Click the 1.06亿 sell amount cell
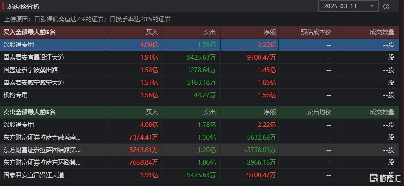This screenshot has height=186, width=404. 207,162
